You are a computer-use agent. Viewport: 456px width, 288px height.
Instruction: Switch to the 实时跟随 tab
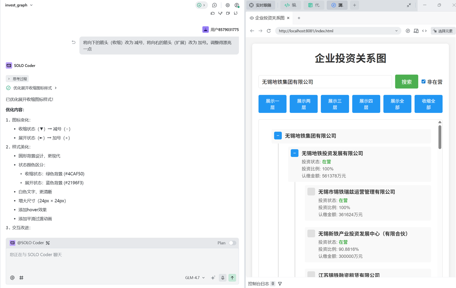[261, 5]
